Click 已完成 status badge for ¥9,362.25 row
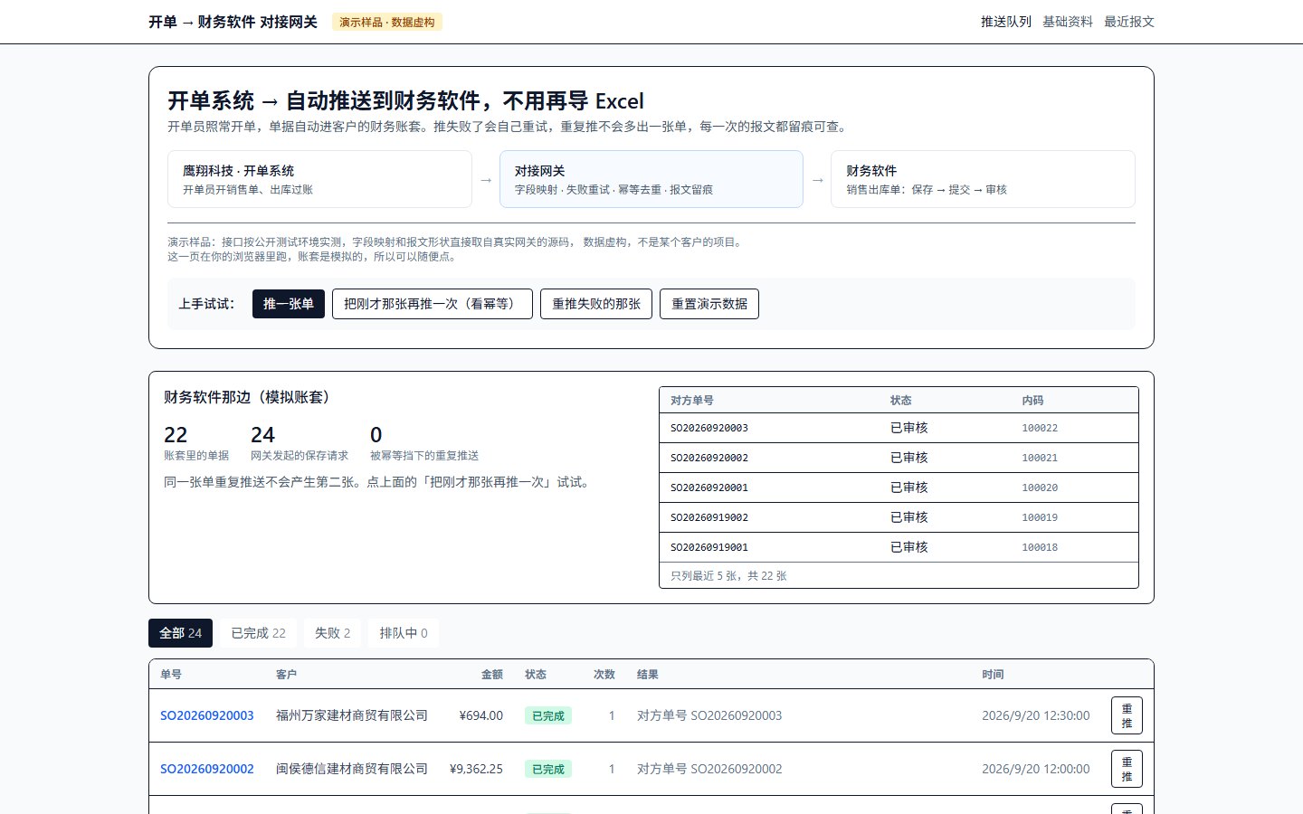The height and width of the screenshot is (814, 1303). (548, 769)
